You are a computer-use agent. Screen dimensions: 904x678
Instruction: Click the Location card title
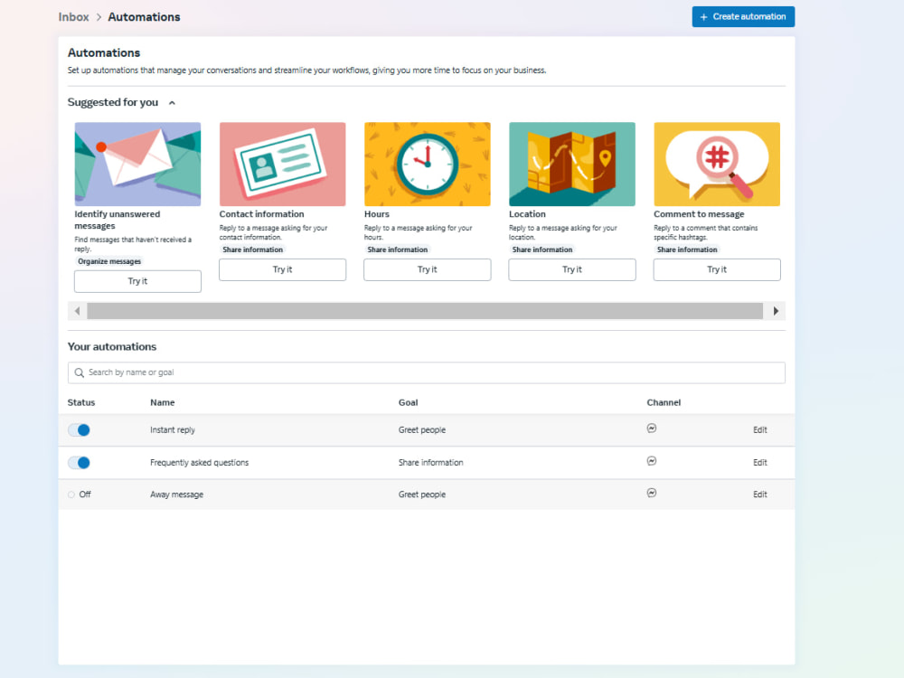pos(527,214)
